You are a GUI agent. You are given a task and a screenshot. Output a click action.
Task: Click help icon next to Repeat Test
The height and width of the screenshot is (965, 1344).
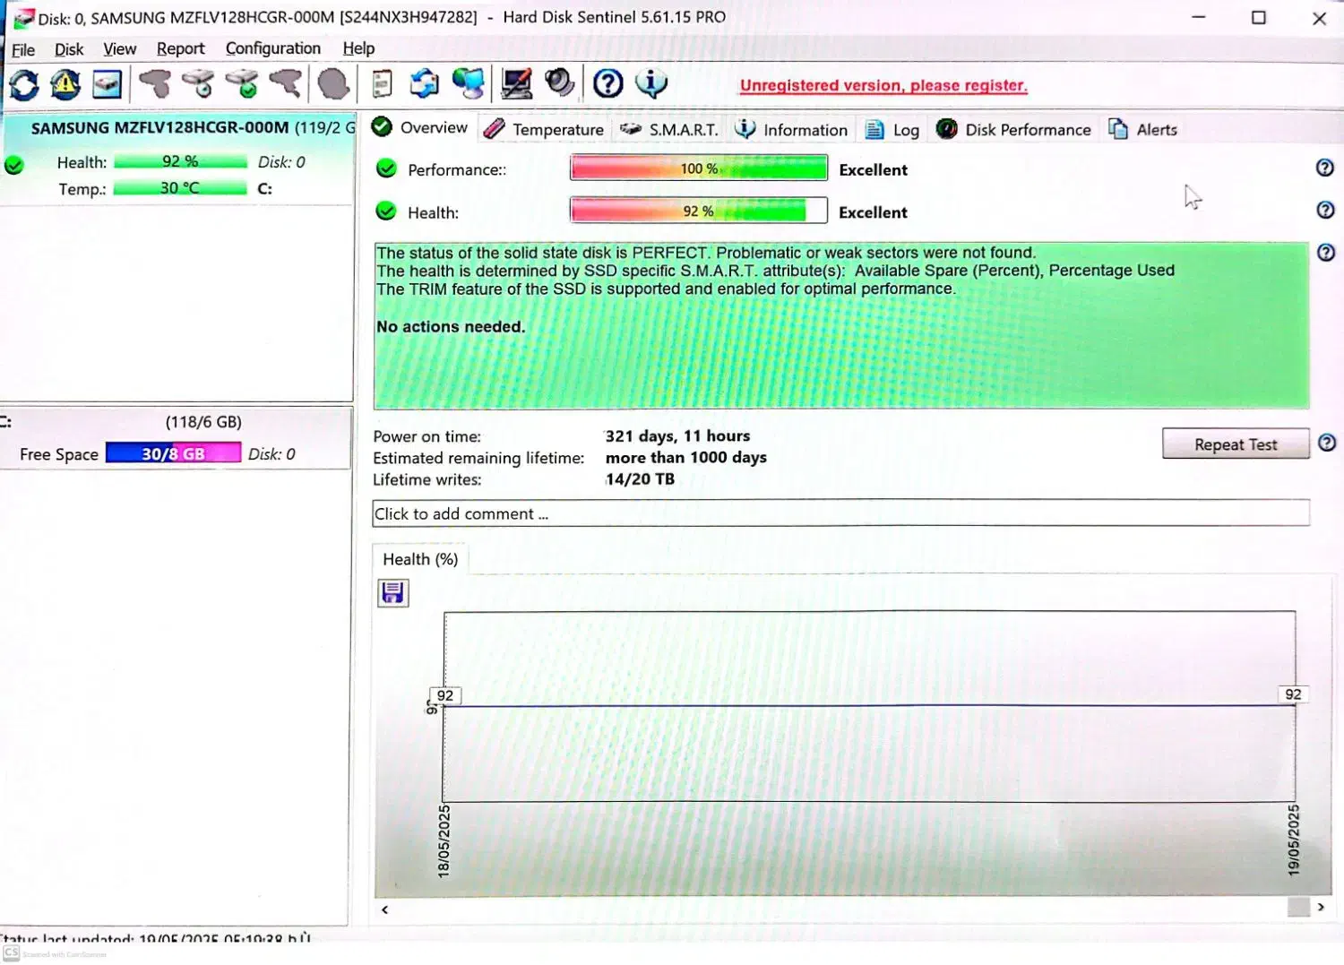coord(1327,443)
